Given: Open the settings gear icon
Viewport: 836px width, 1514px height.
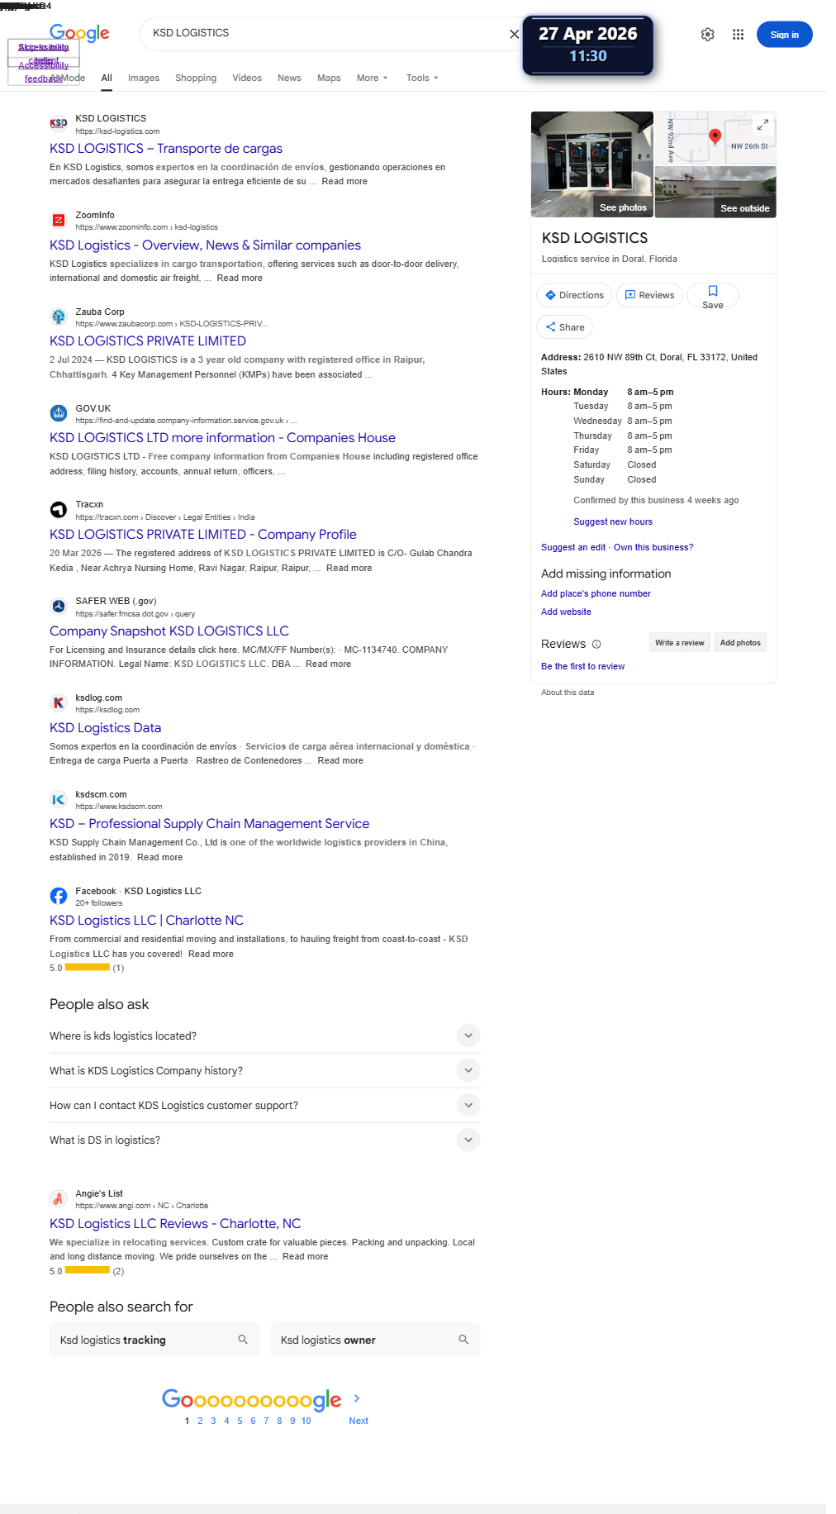Looking at the screenshot, I should 708,35.
